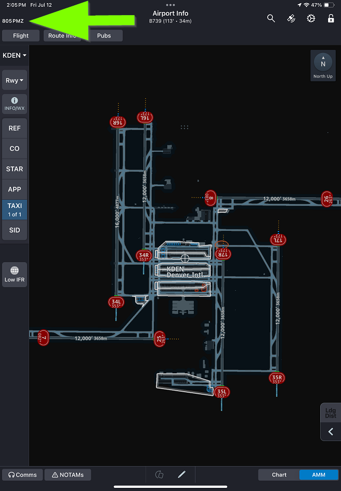This screenshot has height=491, width=341.
Task: Open the Comms panel
Action: (x=22, y=474)
